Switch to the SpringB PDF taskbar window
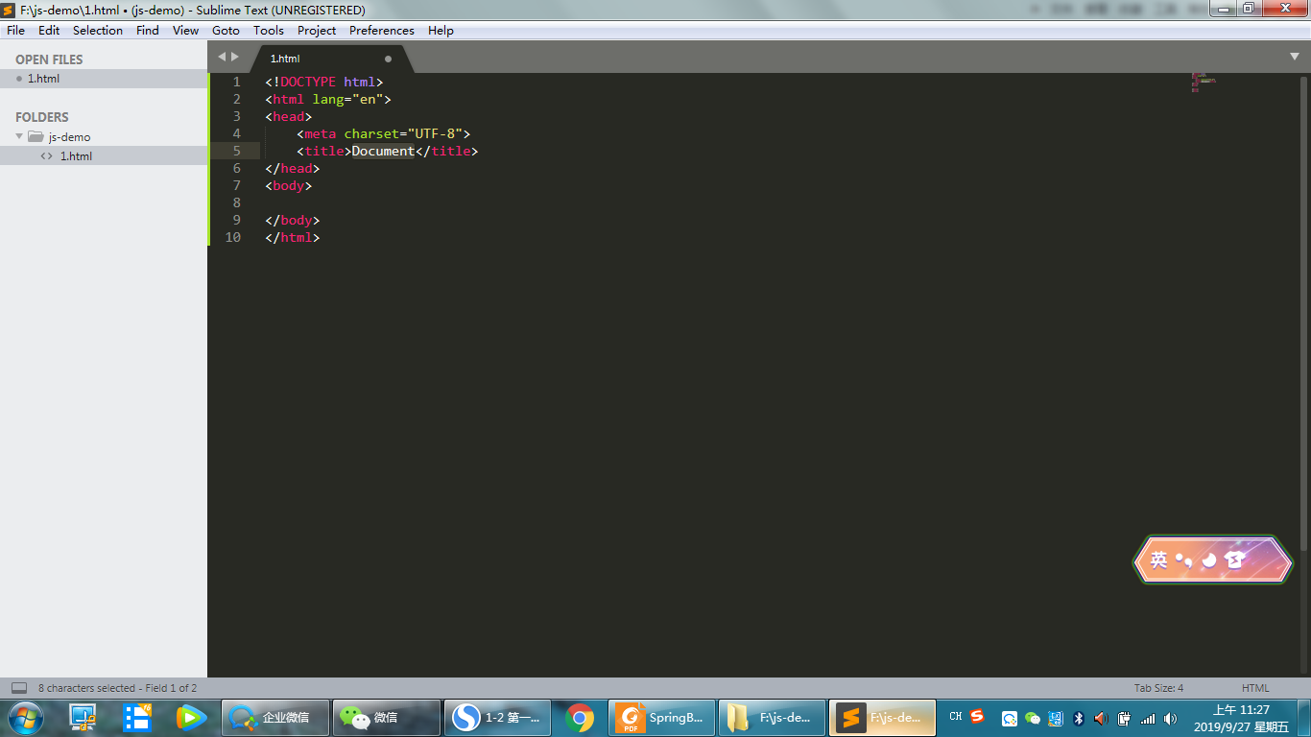This screenshot has width=1311, height=737. pos(661,718)
